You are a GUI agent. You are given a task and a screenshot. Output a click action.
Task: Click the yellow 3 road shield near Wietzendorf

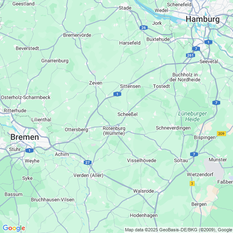point(192,184)
